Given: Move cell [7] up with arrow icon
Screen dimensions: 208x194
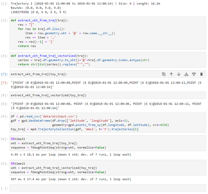Looking at the screenshot, I should tap(171, 74).
